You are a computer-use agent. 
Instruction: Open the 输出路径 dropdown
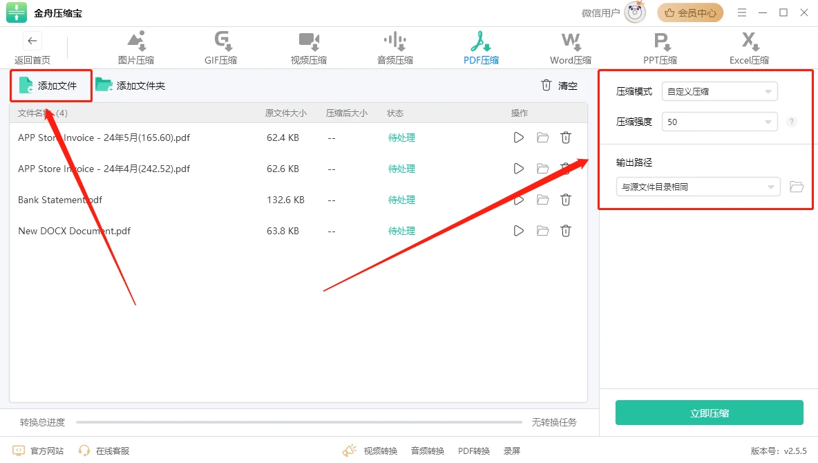click(698, 187)
